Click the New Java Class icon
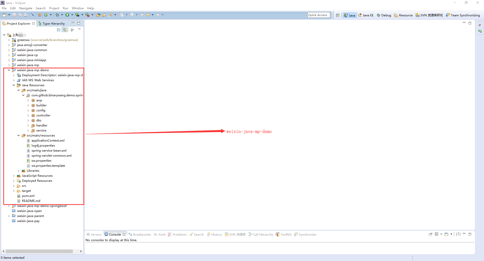Screen dimensions: 484x261 tap(46, 15)
